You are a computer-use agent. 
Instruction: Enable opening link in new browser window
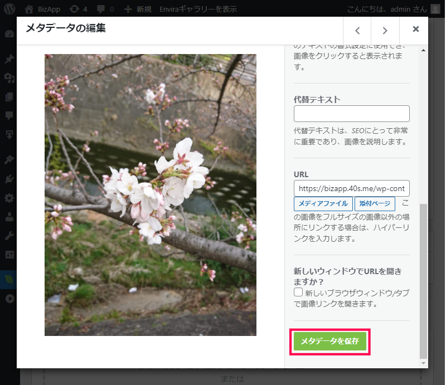pos(298,292)
